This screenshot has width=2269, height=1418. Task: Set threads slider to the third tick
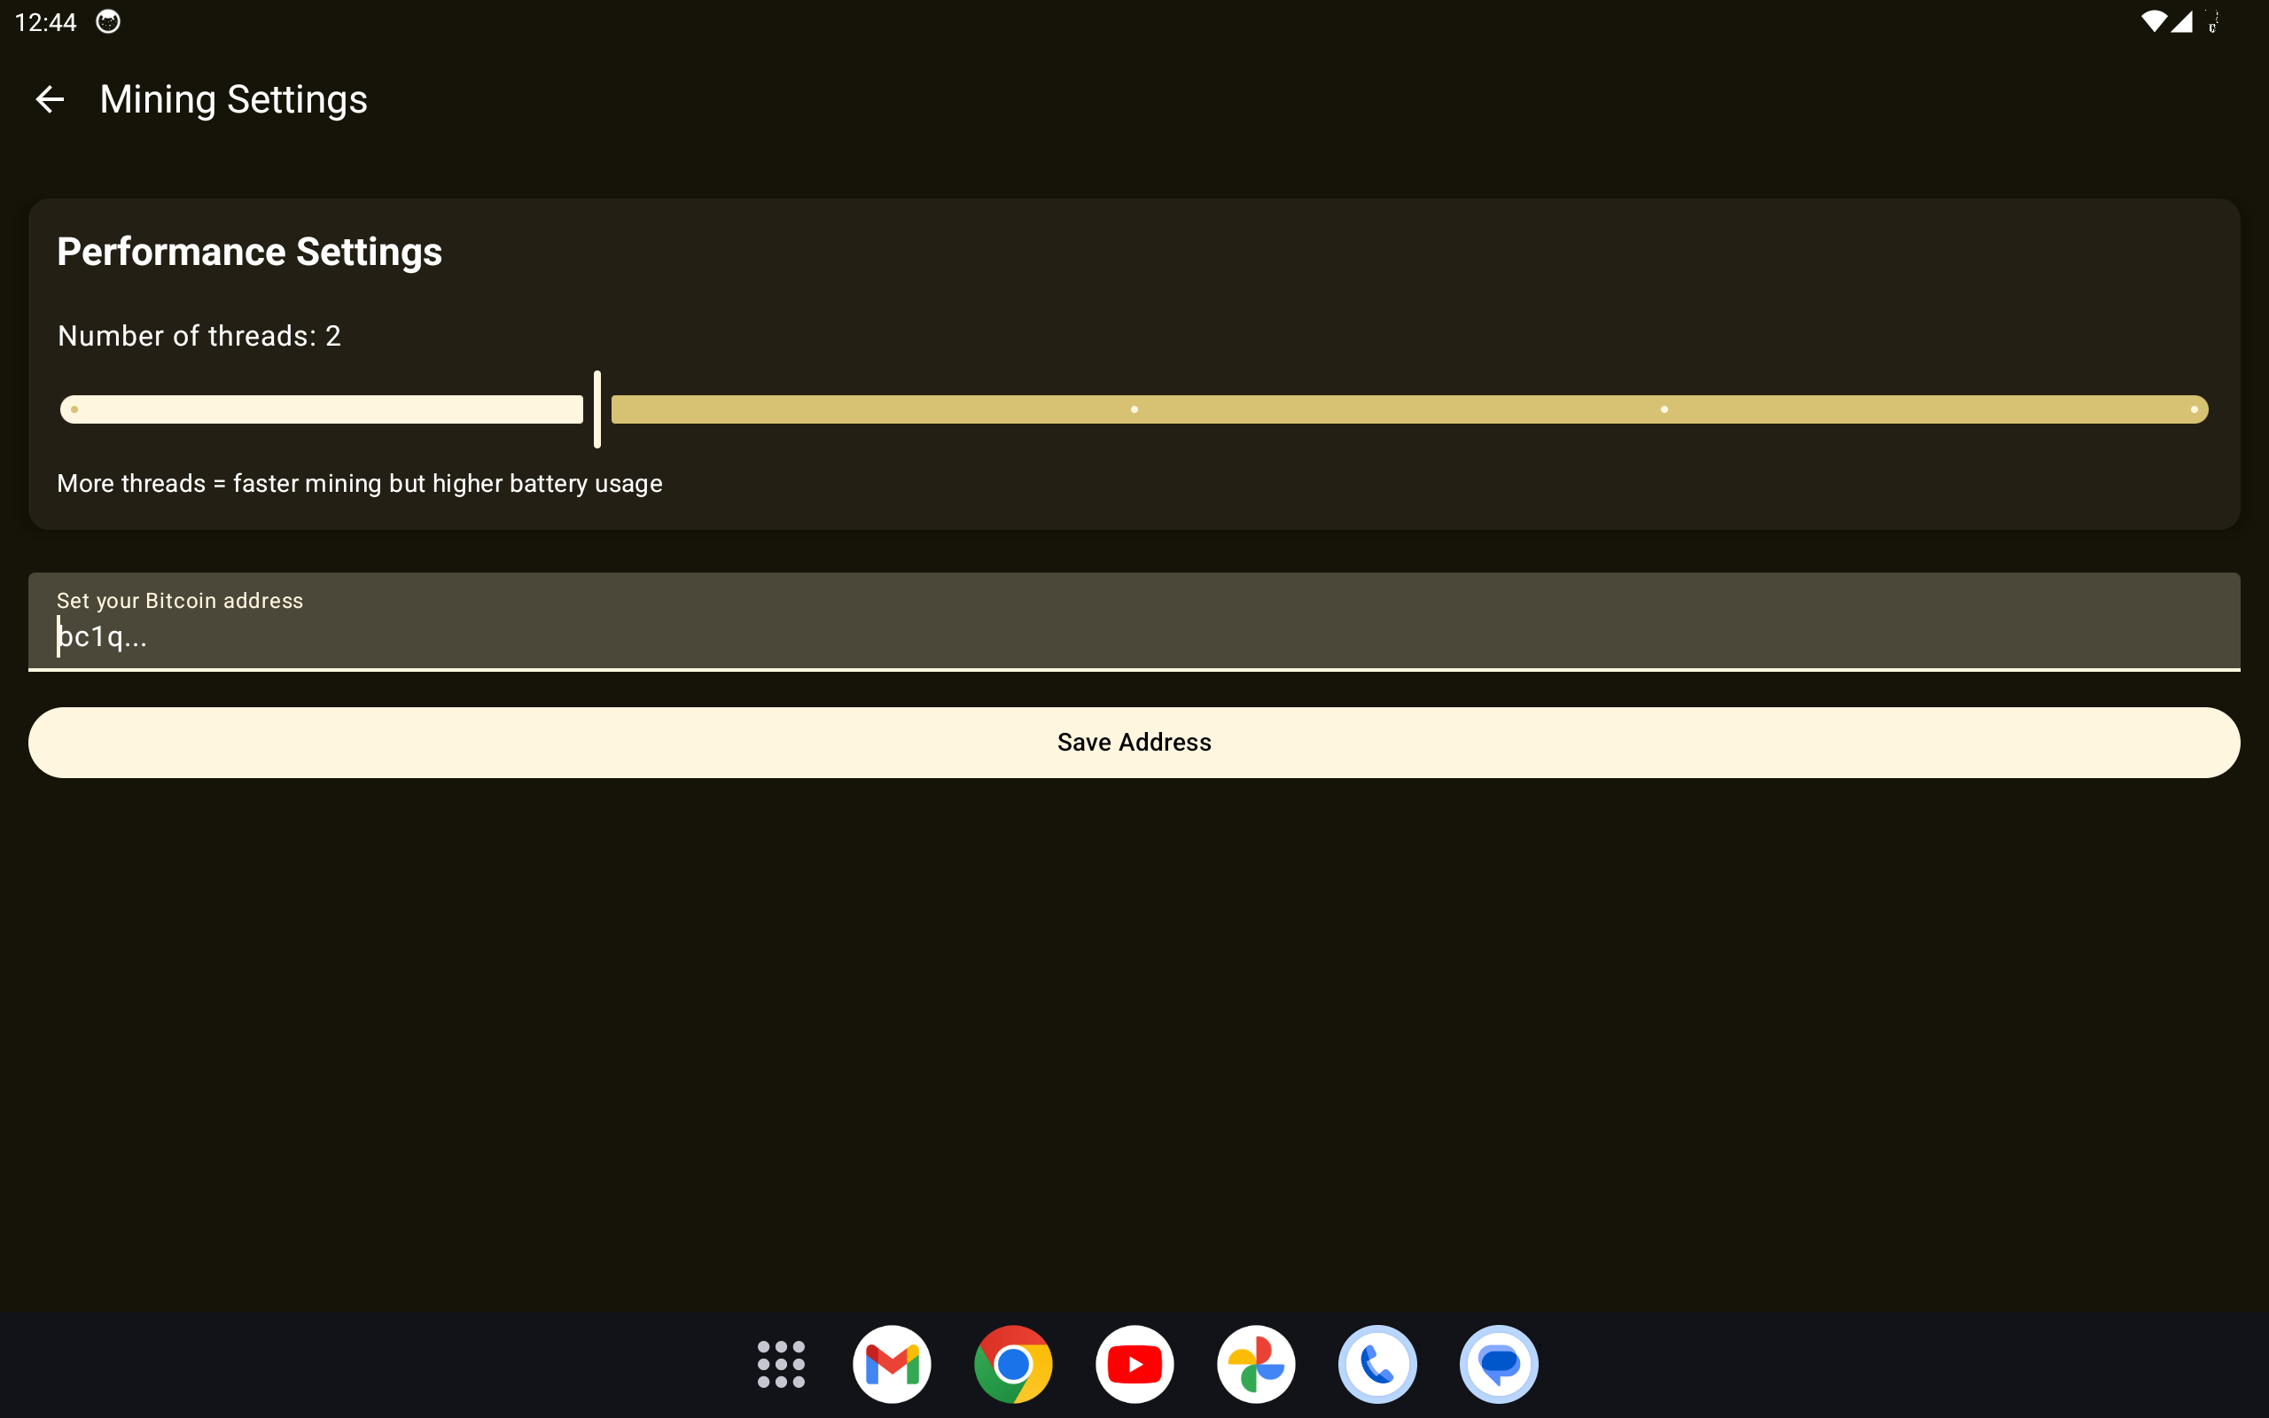[x=1134, y=409]
